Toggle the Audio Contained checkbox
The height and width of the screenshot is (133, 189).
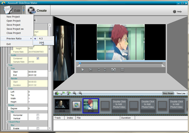38,58
